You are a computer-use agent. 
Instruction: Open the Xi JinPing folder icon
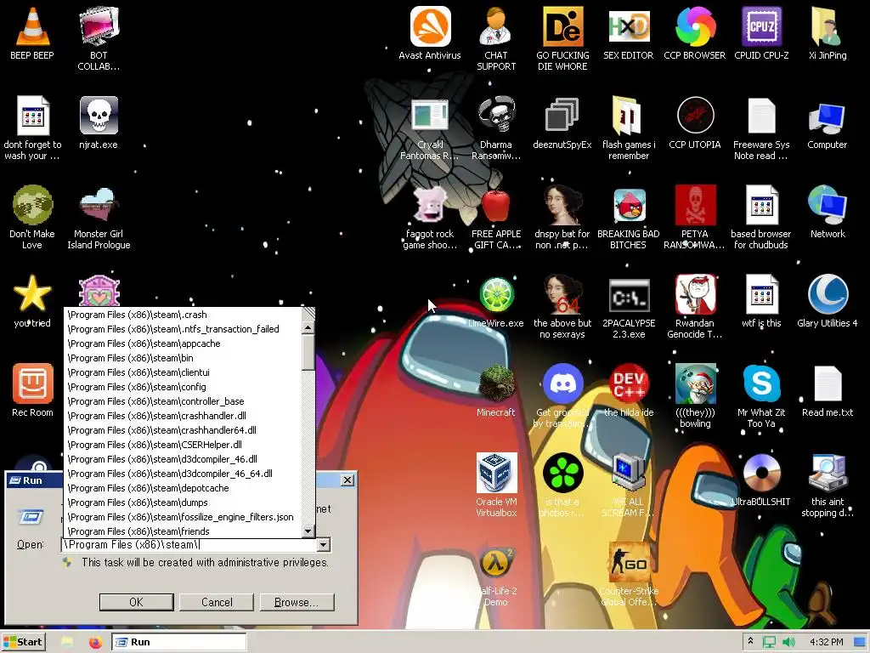click(828, 26)
